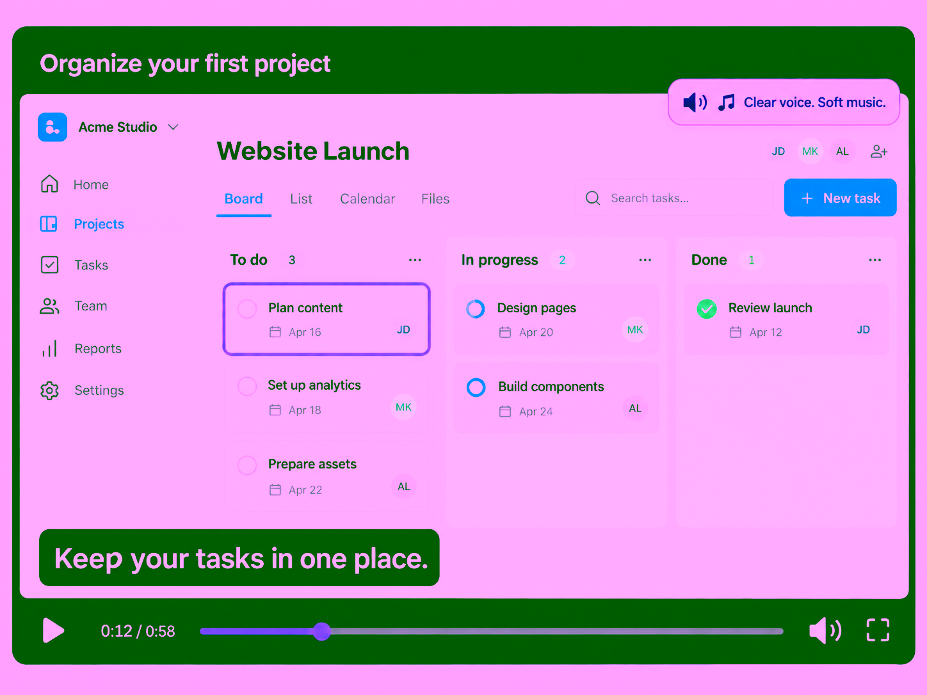Play the tutorial video
This screenshot has width=927, height=695.
pos(53,630)
